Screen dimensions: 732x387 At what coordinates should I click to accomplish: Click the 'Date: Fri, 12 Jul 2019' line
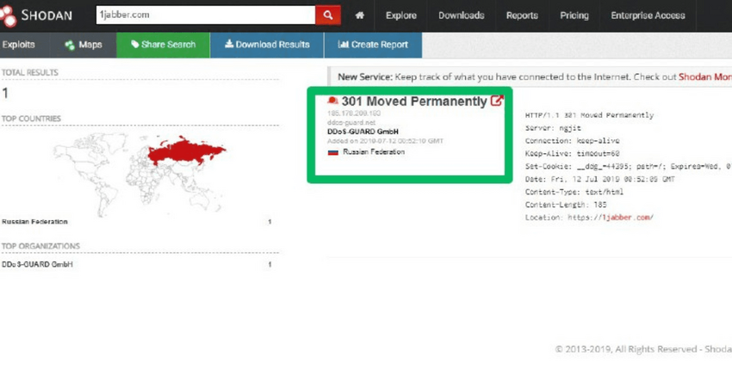click(x=600, y=179)
